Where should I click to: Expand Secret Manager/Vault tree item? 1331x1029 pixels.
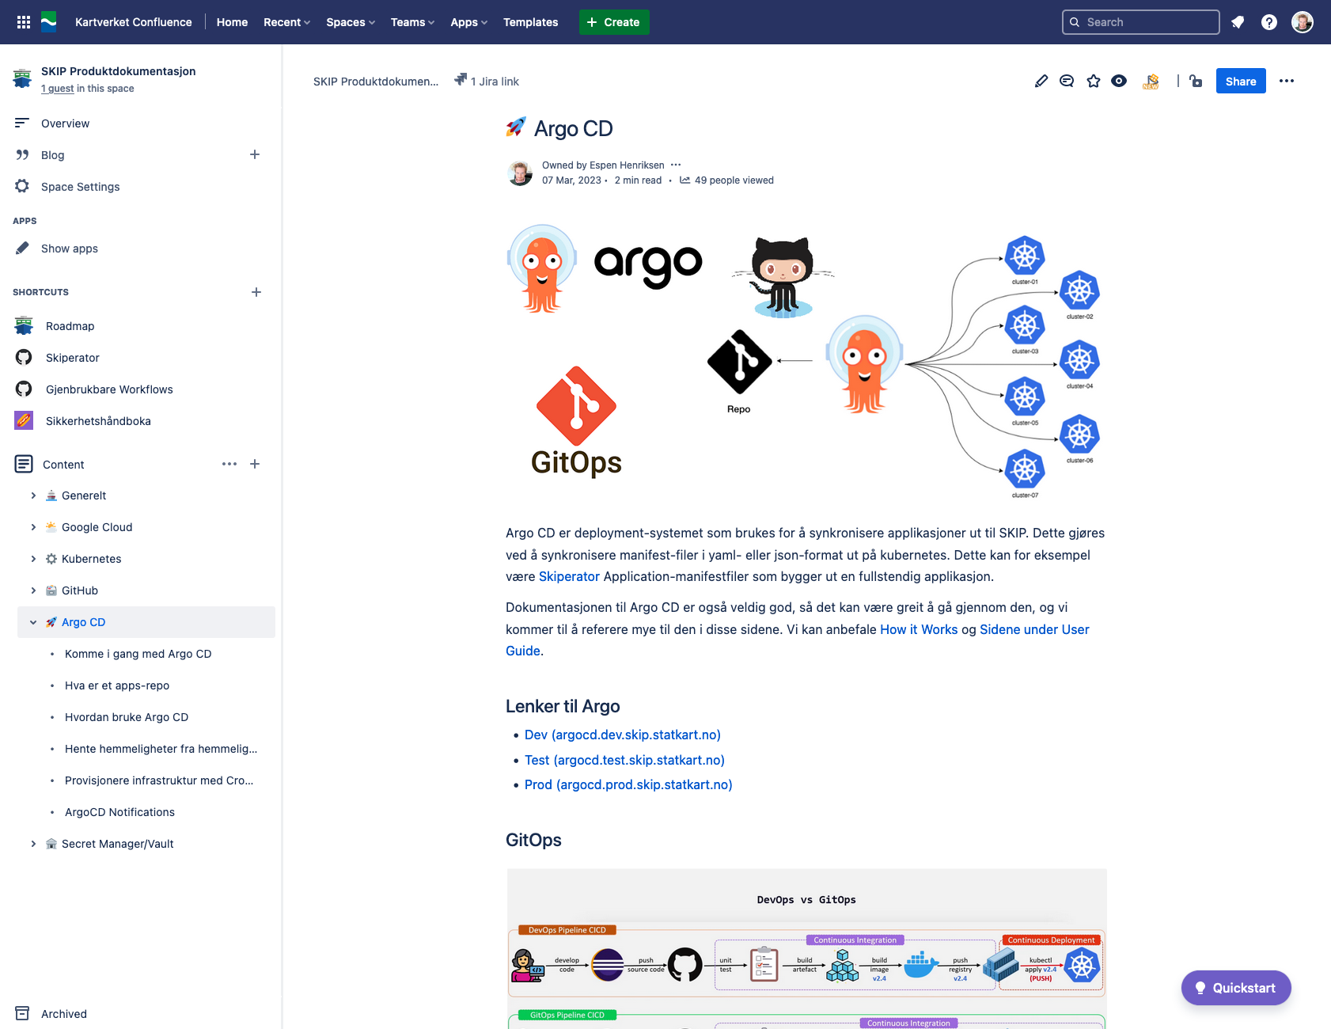(33, 844)
